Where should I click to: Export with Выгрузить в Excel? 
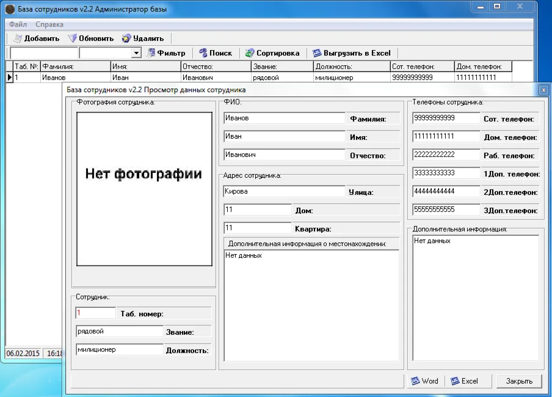pos(351,53)
